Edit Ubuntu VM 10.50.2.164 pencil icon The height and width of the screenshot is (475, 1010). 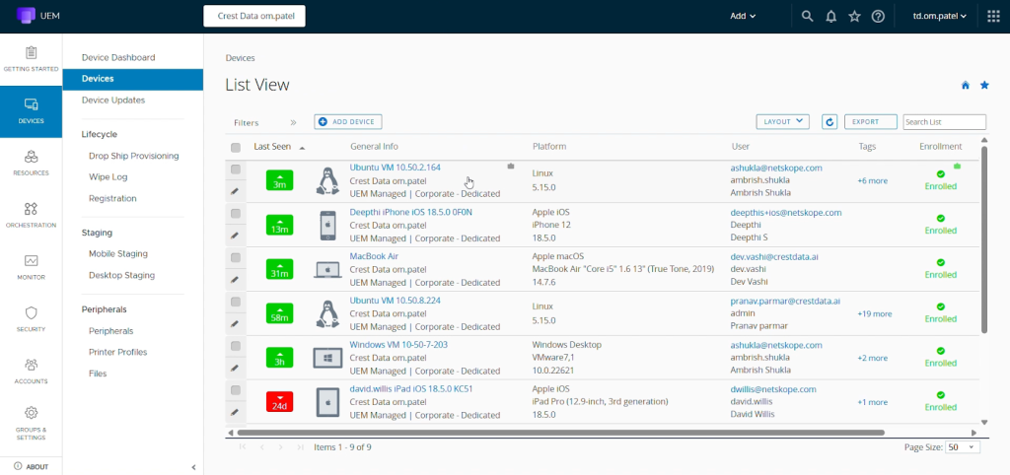[x=235, y=191]
